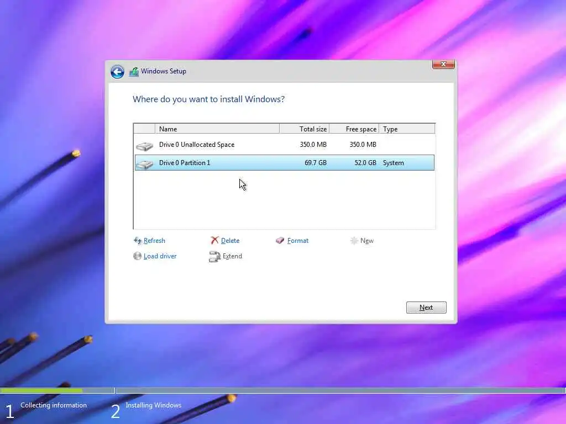Click the Load driver disc icon
This screenshot has width=566, height=424.
pyautogui.click(x=137, y=256)
